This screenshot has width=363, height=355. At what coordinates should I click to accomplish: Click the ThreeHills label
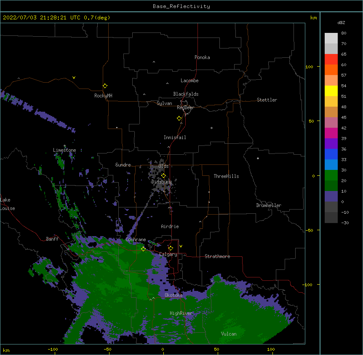pos(226,176)
